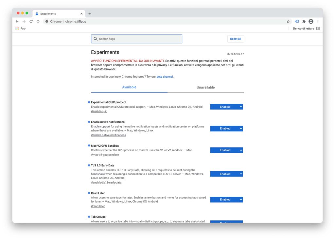Open the extensions puzzle icon
335x239 pixels.
(304, 21)
